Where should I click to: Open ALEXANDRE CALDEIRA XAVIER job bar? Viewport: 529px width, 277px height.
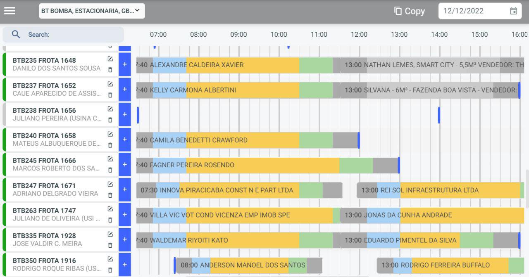click(237, 65)
